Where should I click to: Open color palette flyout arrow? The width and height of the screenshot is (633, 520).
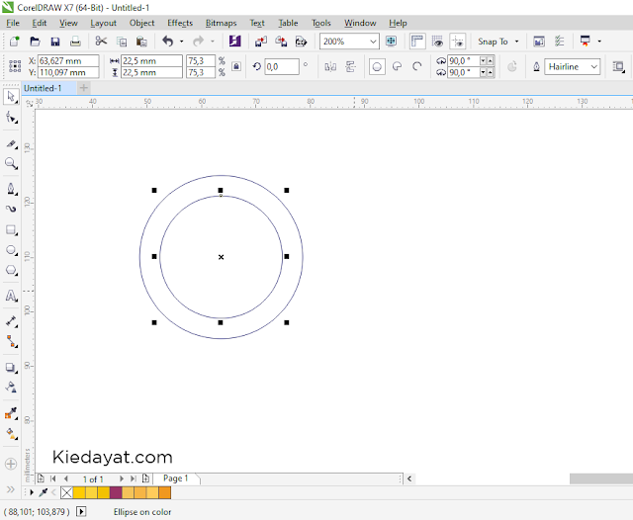(32, 492)
